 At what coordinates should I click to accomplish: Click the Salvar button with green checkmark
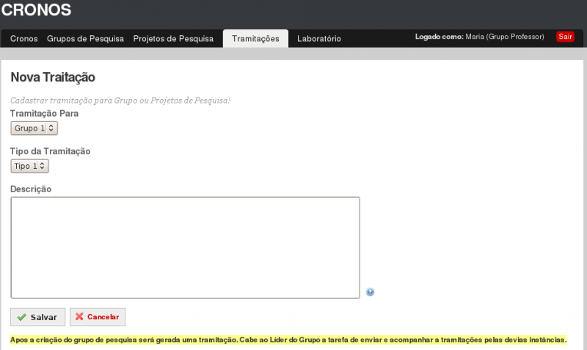(37, 317)
